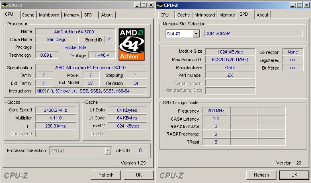Screen dimensions: 311x183
Task: Open Cache tab in left CPU-Z window
Action: [x=28, y=15]
